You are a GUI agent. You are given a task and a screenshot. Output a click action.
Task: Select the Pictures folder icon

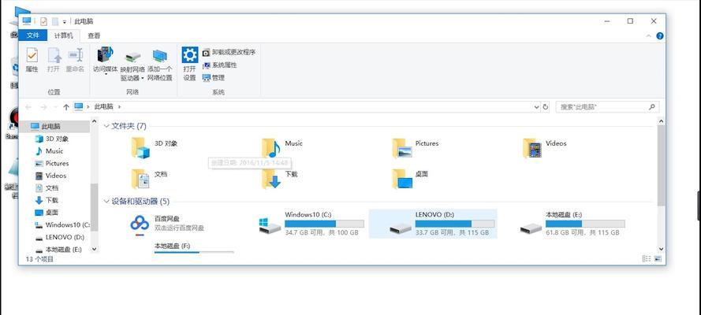pyautogui.click(x=401, y=148)
